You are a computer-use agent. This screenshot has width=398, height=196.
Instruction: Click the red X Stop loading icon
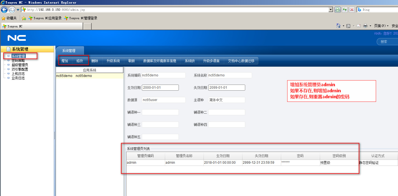click(352, 10)
